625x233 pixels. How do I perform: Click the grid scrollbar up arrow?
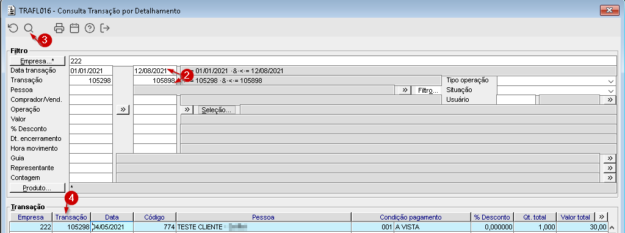tap(611, 228)
